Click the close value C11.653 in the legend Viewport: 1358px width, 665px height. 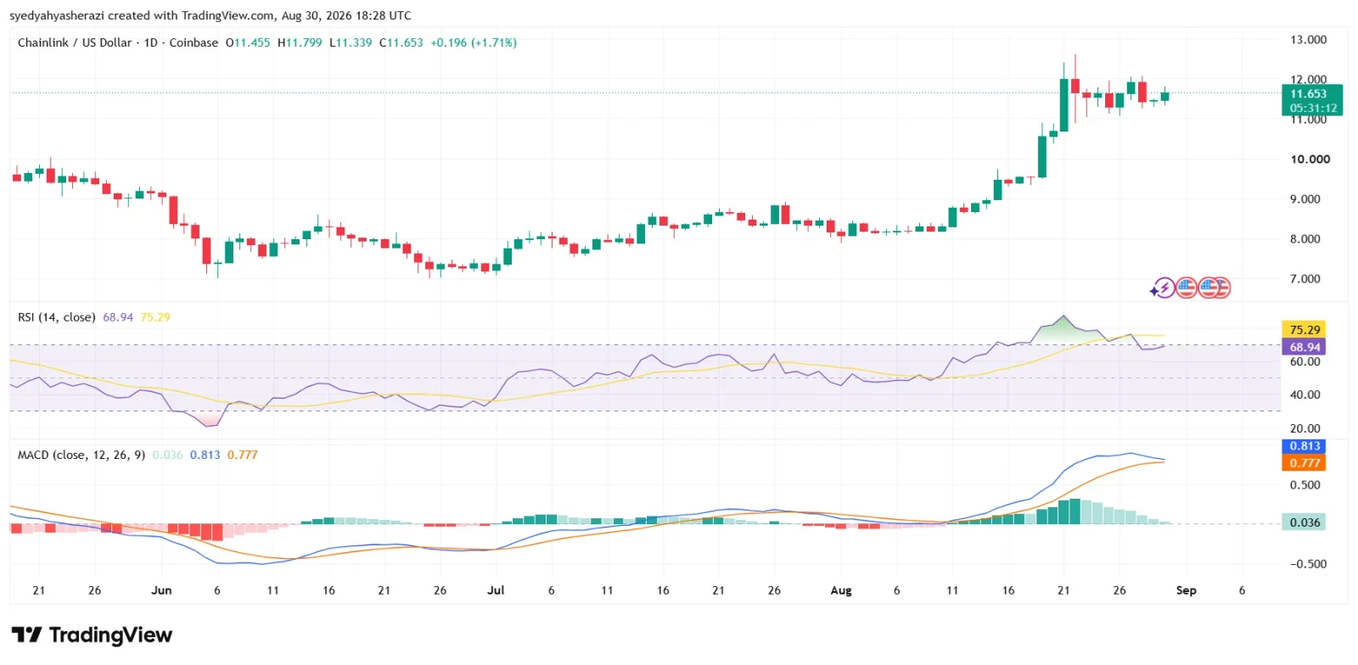tap(401, 42)
